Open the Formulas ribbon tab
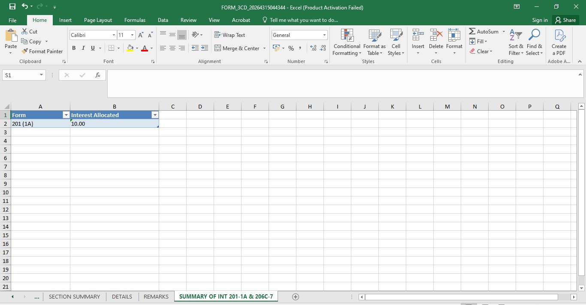The image size is (586, 305). [x=135, y=20]
